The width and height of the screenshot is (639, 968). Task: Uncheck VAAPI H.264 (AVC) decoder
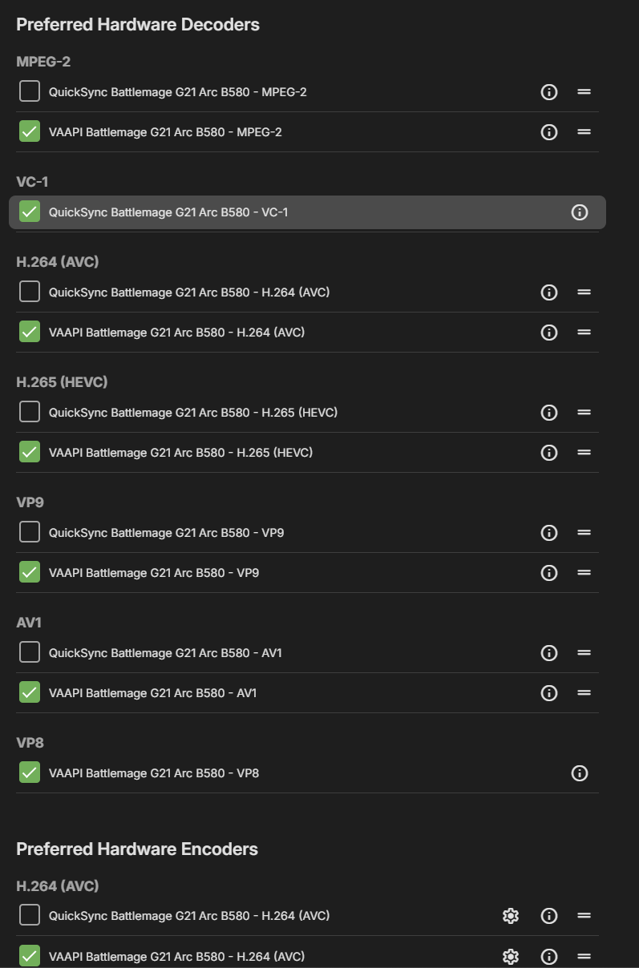30,332
